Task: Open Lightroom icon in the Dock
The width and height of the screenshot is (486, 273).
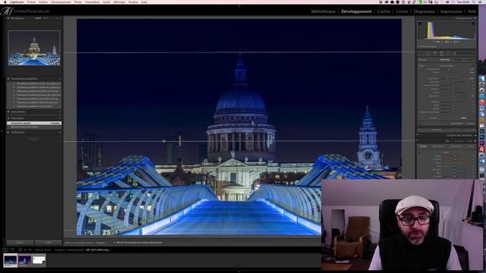Action: tap(482, 131)
